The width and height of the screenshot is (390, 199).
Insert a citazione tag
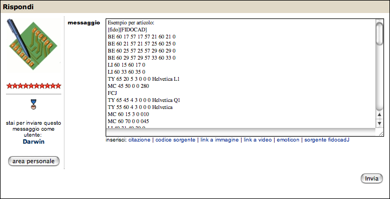[139, 140]
